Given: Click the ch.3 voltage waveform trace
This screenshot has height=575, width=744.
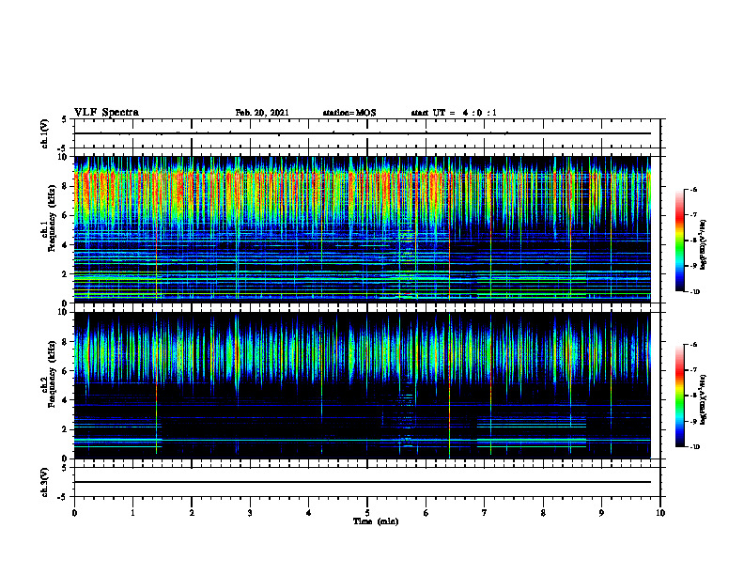Looking at the screenshot, I should click(362, 482).
